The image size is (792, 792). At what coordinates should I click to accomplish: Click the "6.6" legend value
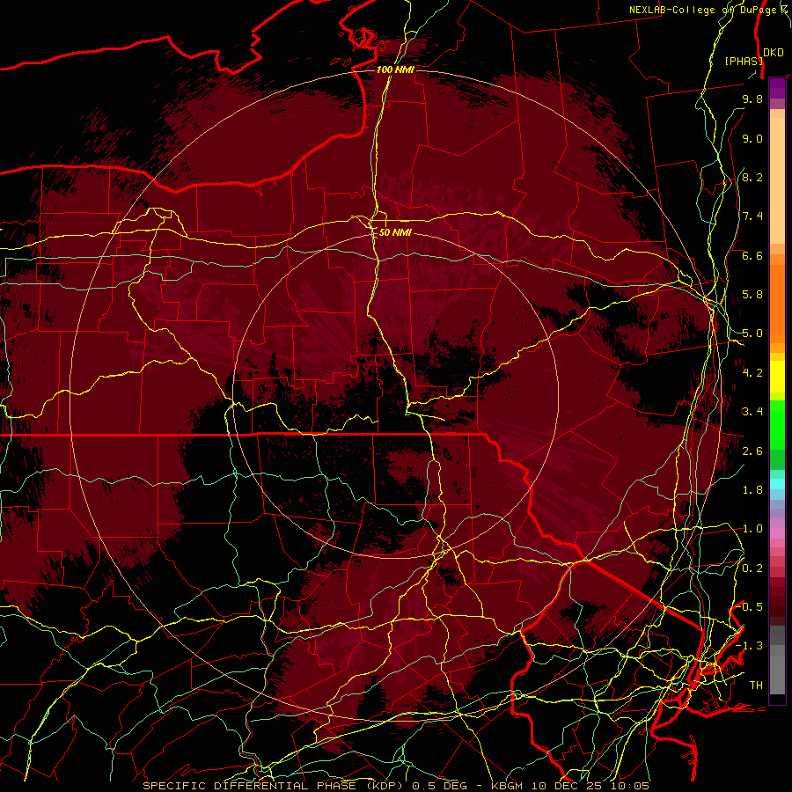pyautogui.click(x=752, y=255)
